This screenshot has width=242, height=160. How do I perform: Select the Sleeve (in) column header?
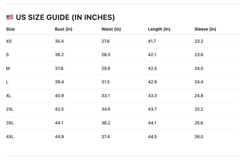coord(205,29)
